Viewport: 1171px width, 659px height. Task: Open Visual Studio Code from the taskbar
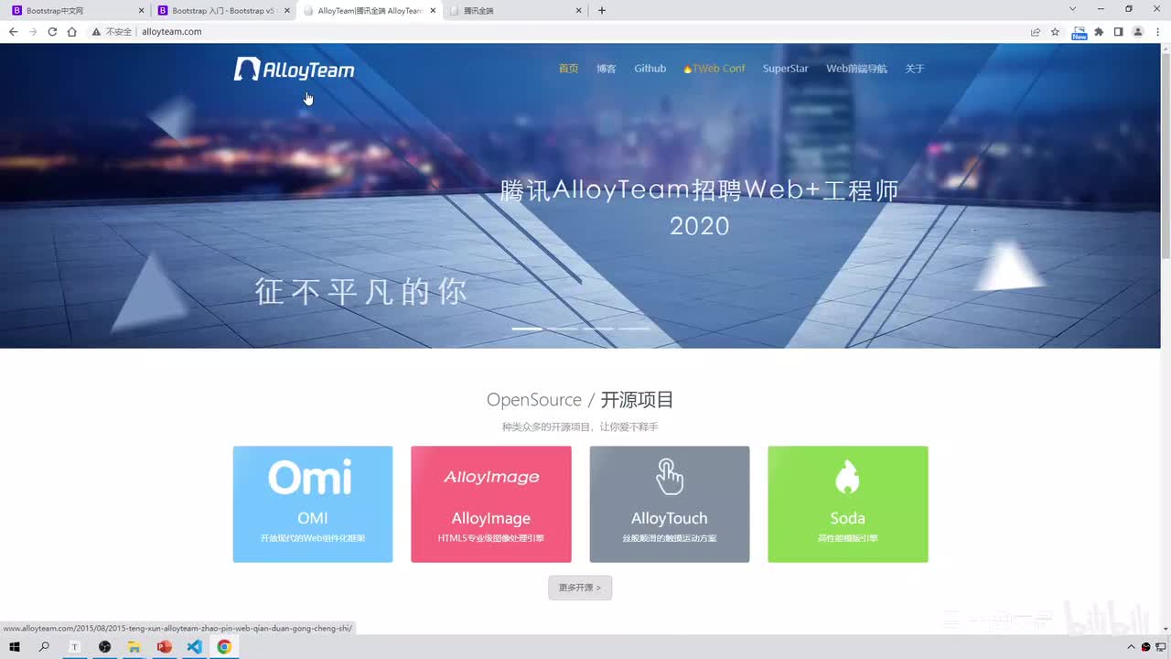coord(194,647)
